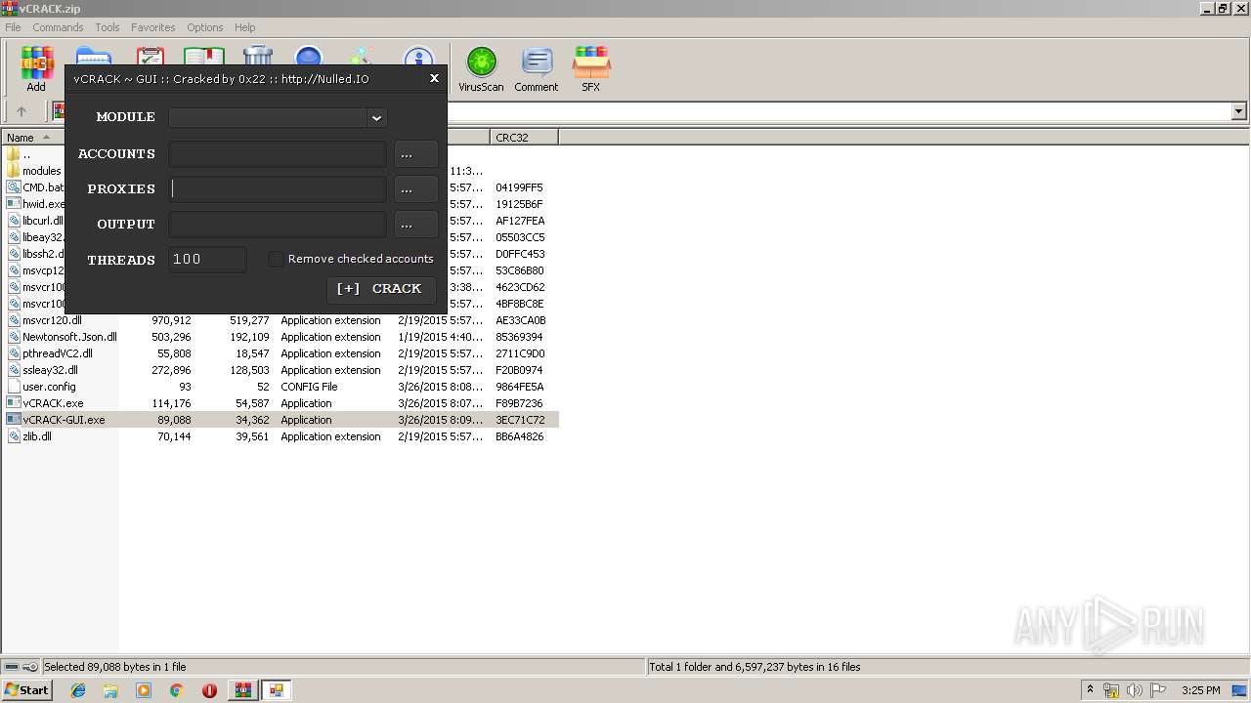1251x703 pixels.
Task: Open the WinRAR address bar dropdown arrow
Action: coord(1238,111)
